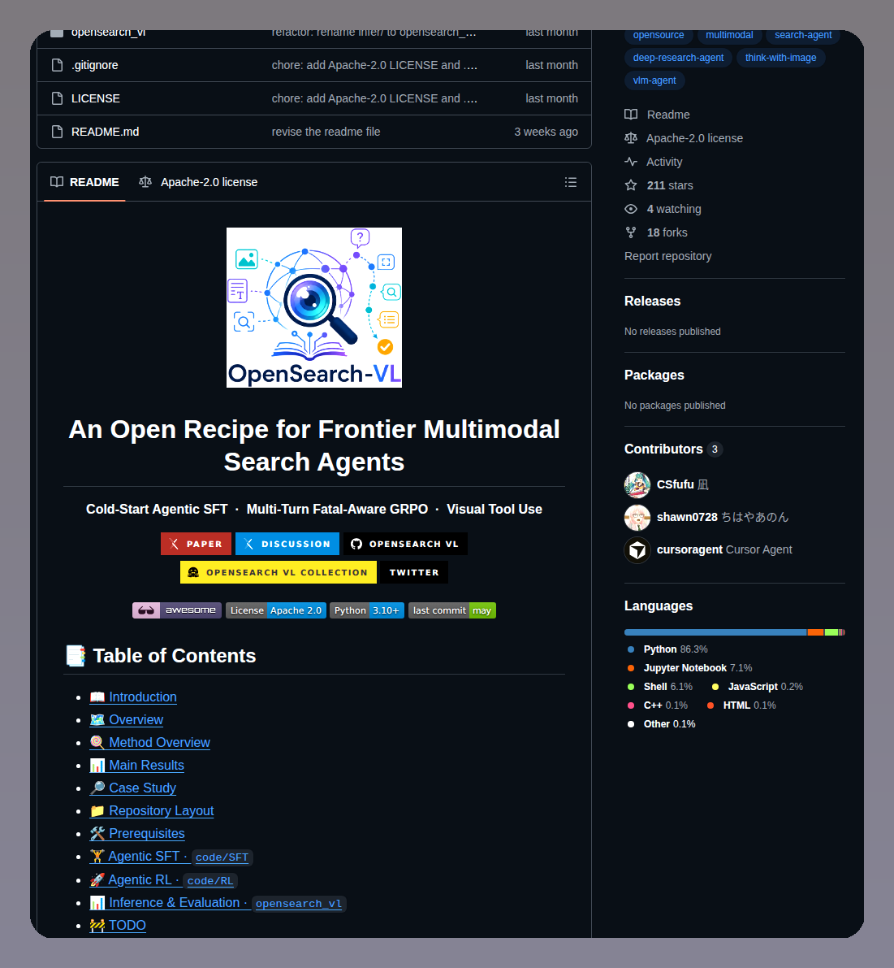Click the file icon beside .gitignore
Viewport: 894px width, 968px height.
click(58, 65)
